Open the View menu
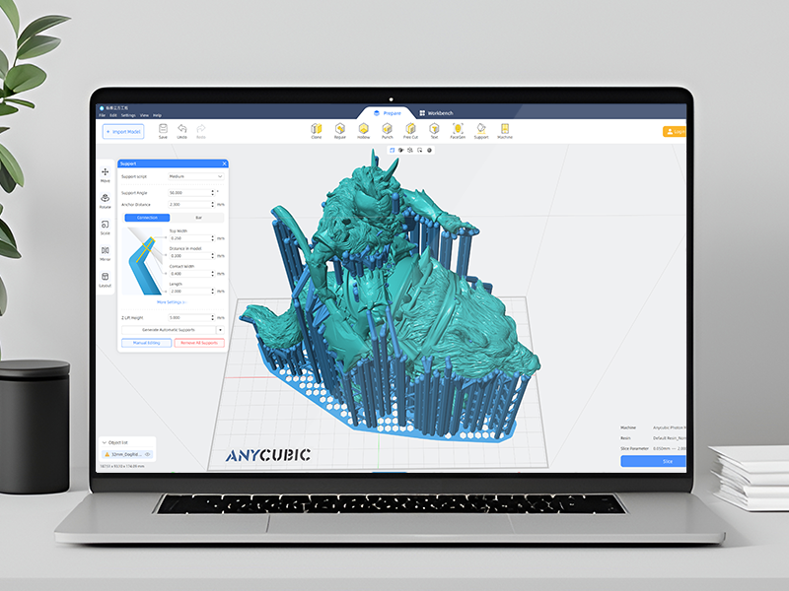 click(144, 115)
